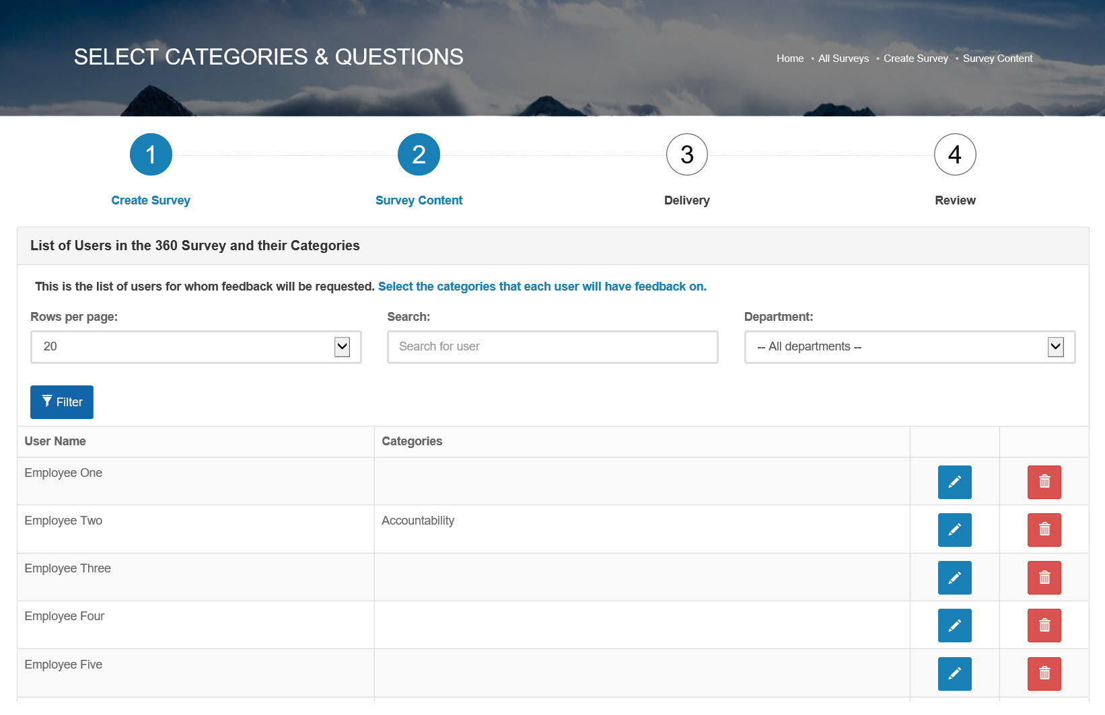Screen dimensions: 1105x715
Task: Open Home breadcrumb link
Action: (789, 59)
